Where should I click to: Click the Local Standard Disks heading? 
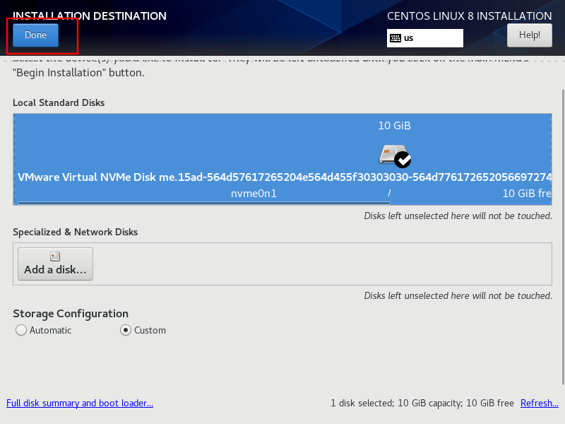[59, 102]
